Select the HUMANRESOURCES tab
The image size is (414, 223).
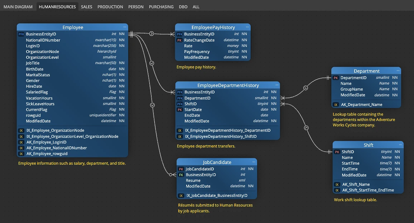click(x=57, y=7)
